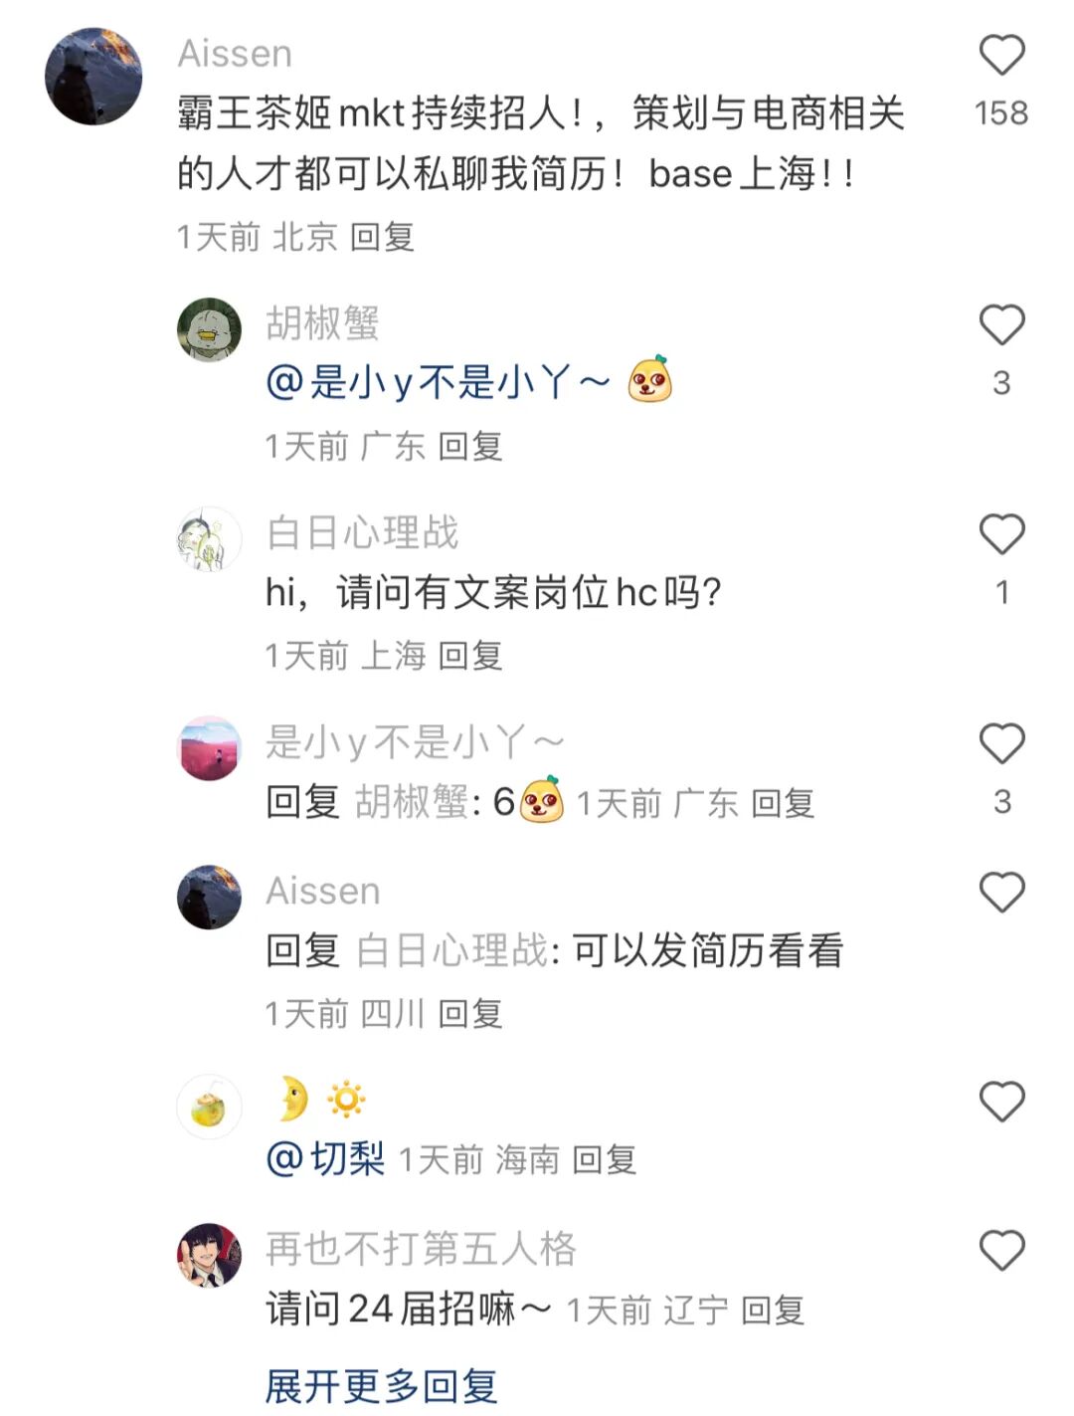Open 是小y不是小丫's pink avatar
Viewport: 1074px width, 1416px height.
(209, 748)
